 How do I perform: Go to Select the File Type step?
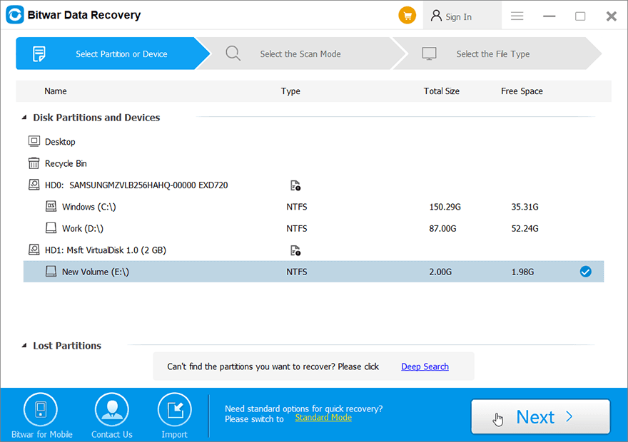coord(492,54)
